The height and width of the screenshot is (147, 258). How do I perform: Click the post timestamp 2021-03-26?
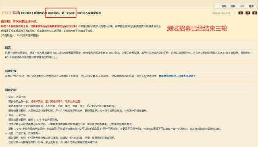[x=221, y=13]
